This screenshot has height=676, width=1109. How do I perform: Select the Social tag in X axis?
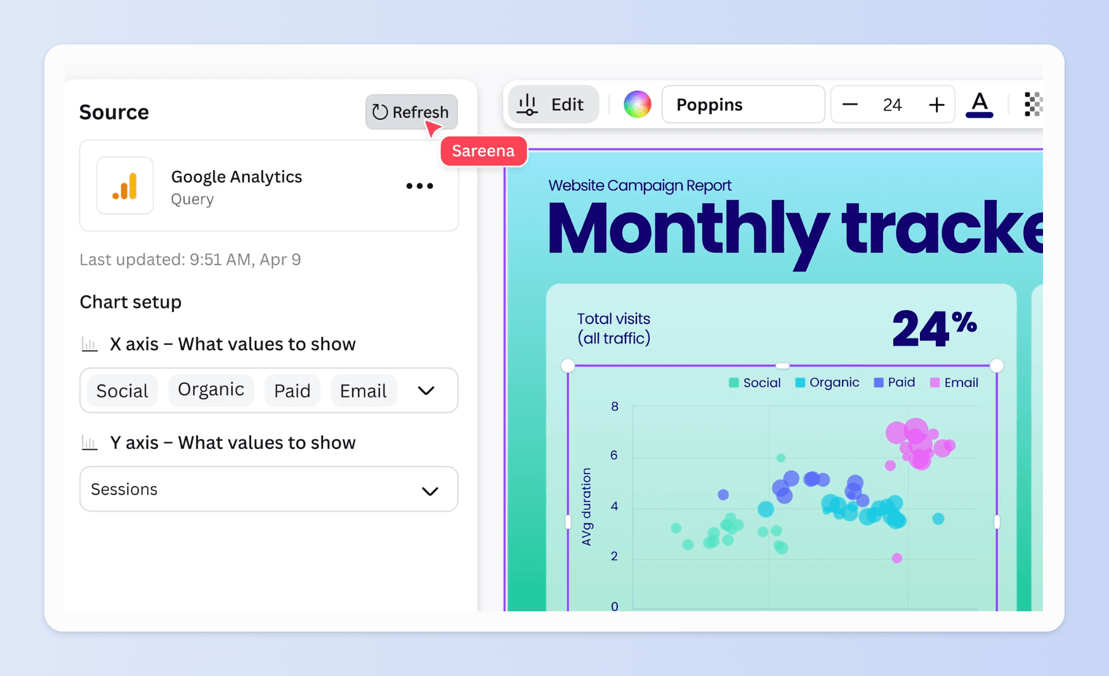[122, 391]
